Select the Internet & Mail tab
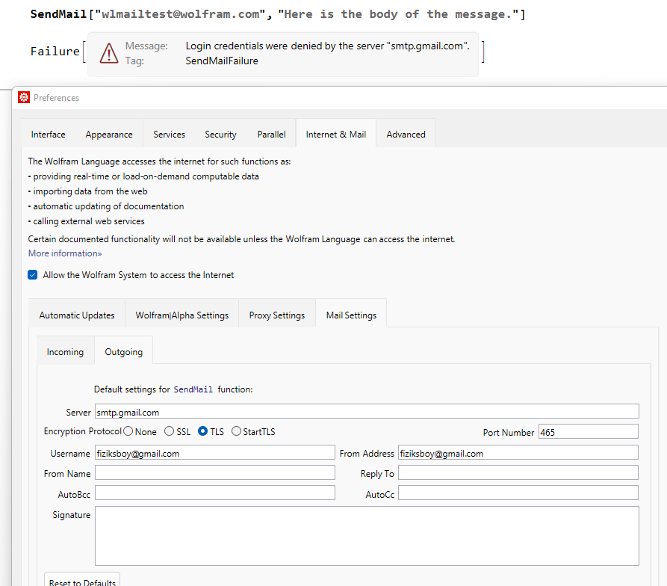This screenshot has width=667, height=586. click(336, 135)
